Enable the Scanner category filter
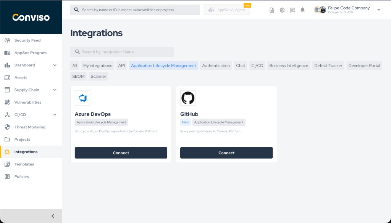The height and width of the screenshot is (223, 391). click(98, 76)
